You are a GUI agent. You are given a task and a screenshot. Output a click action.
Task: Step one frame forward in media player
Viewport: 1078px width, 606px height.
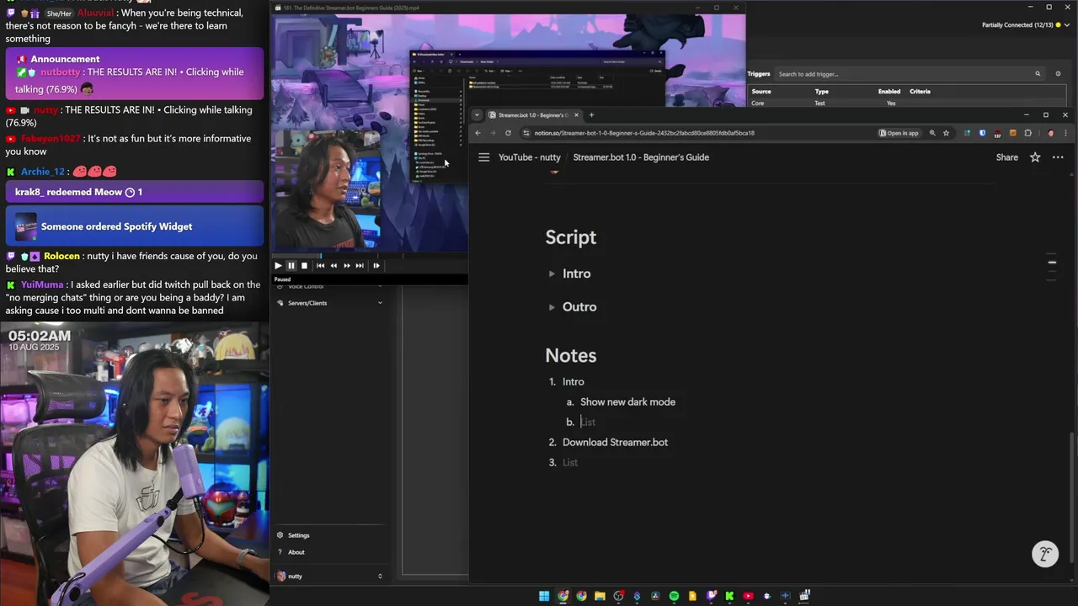click(x=376, y=265)
